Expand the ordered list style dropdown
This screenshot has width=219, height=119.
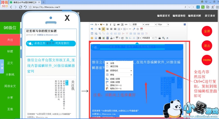click(x=121, y=29)
